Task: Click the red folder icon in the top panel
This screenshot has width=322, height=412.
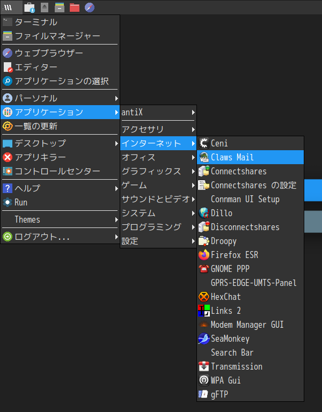Action: 75,8
